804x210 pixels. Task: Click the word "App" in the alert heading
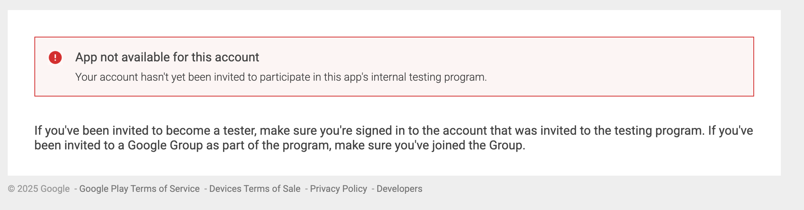click(86, 57)
